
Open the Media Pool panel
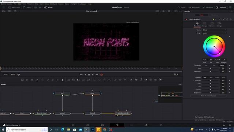pos(14,7)
